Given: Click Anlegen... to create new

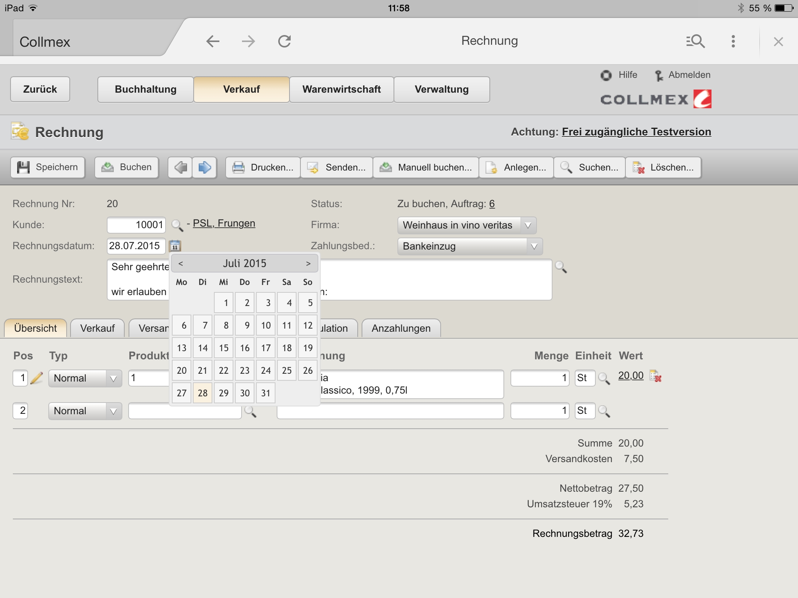Looking at the screenshot, I should coord(516,167).
